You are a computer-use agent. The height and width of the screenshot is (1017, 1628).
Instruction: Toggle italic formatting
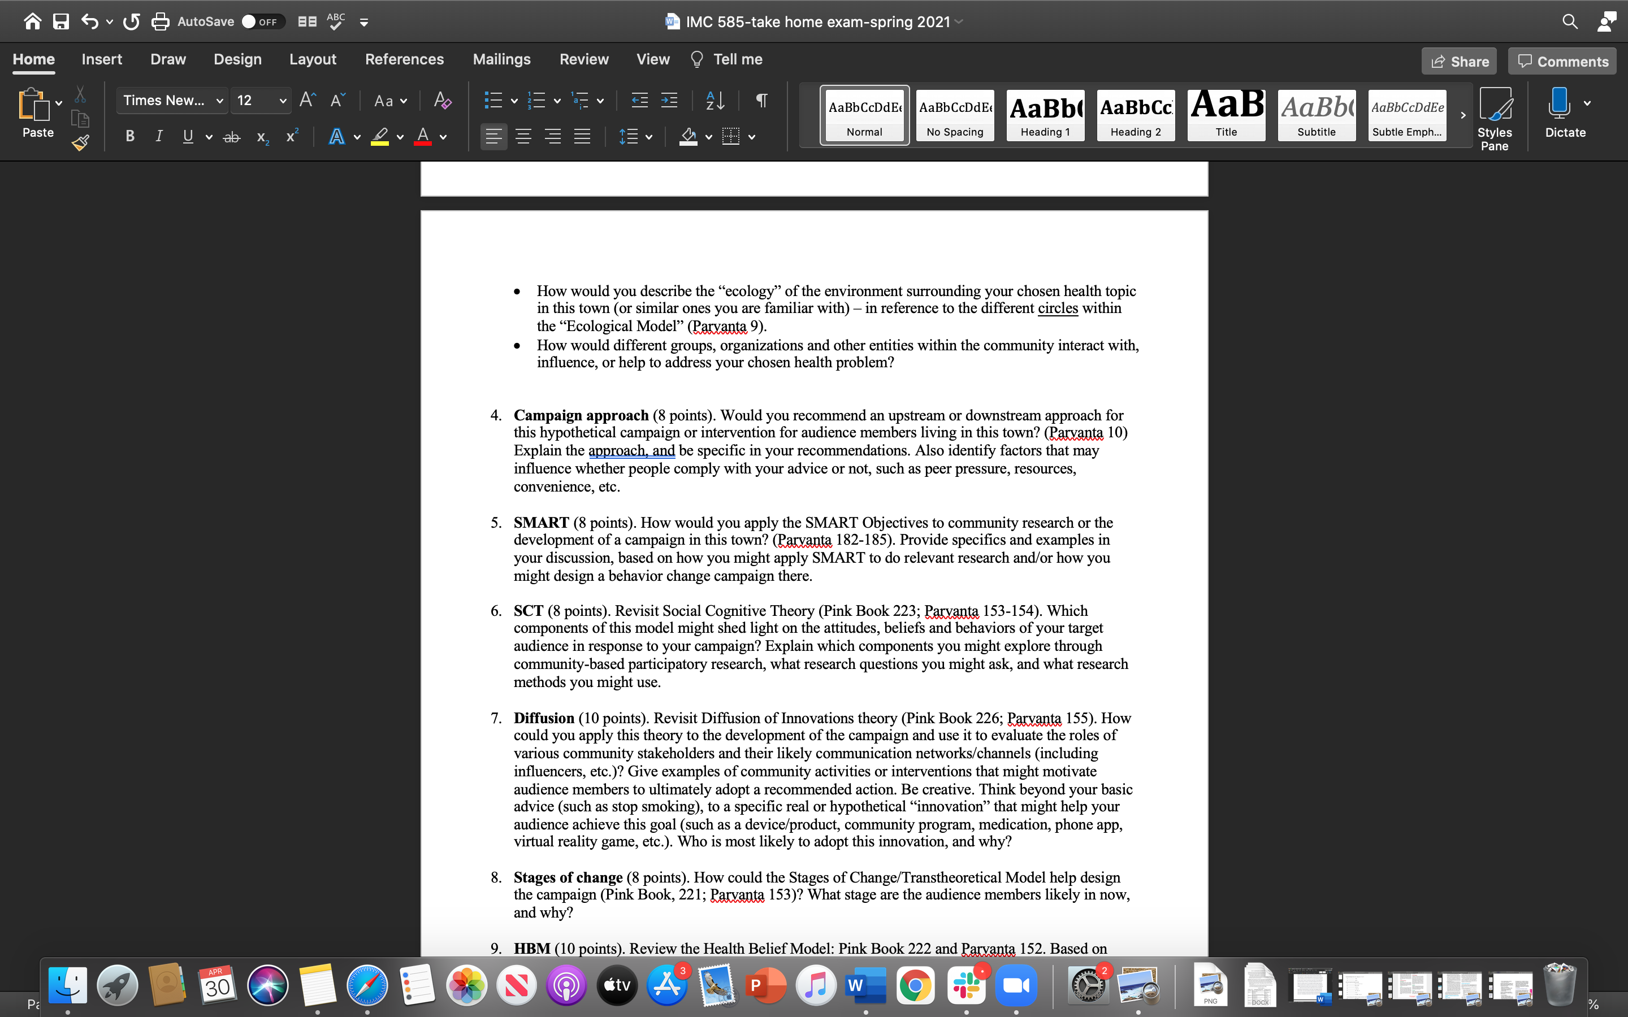pyautogui.click(x=159, y=137)
